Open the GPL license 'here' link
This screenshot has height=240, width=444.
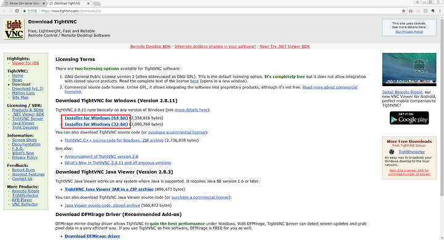(194, 81)
